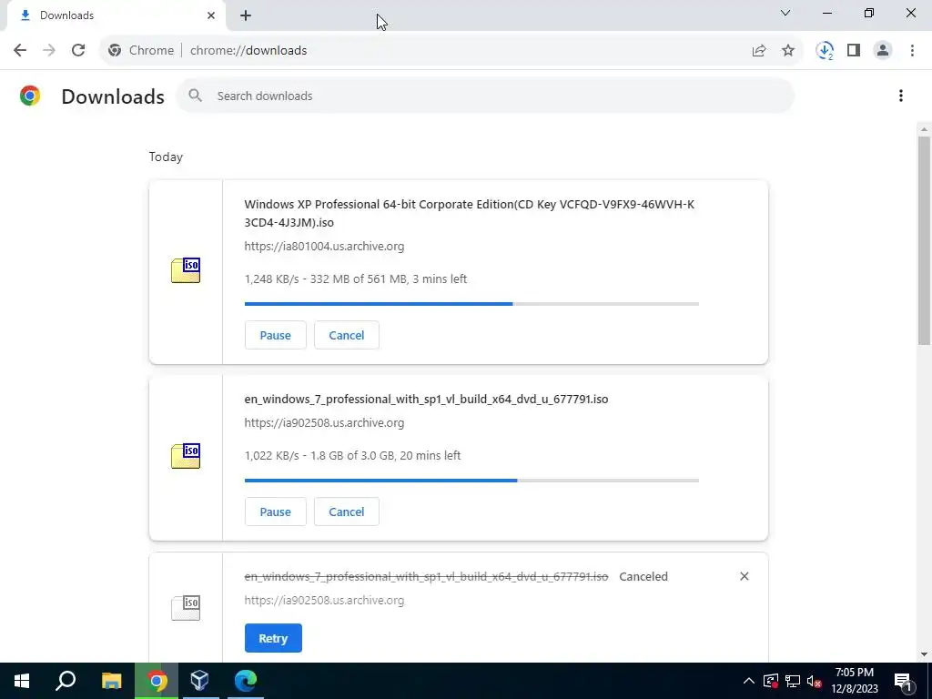The height and width of the screenshot is (699, 932).
Task: Pause the Windows 7 ISO download
Action: coord(275,512)
